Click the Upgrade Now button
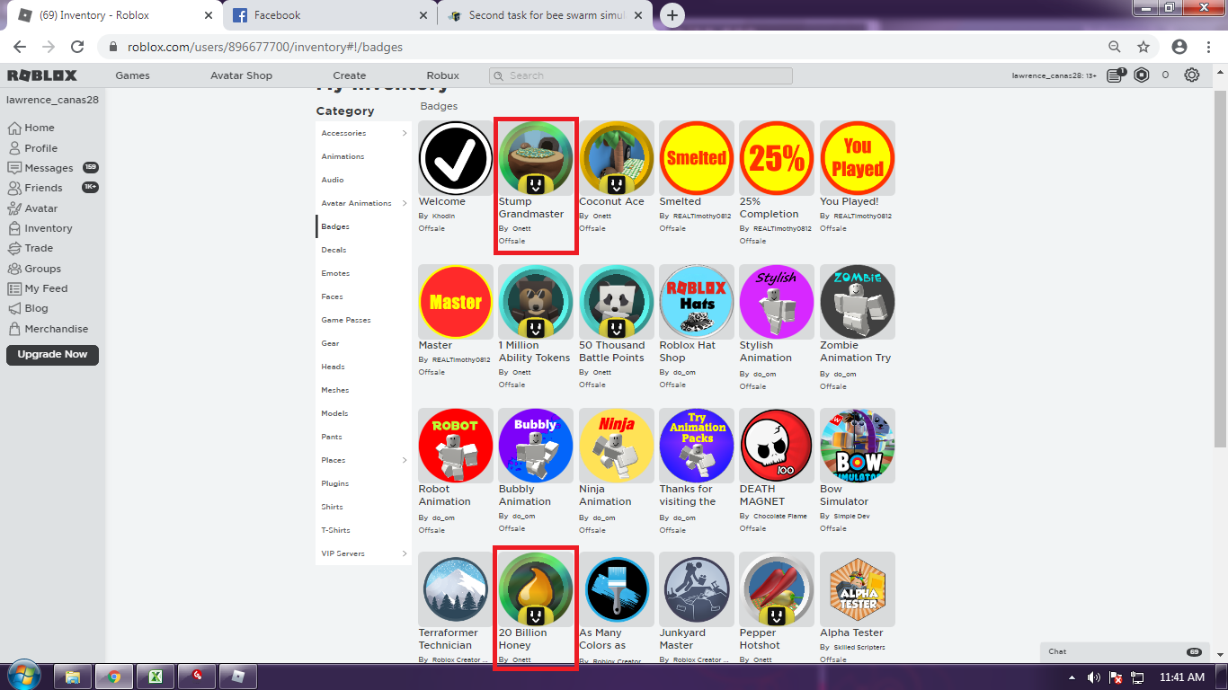The image size is (1228, 690). [52, 355]
